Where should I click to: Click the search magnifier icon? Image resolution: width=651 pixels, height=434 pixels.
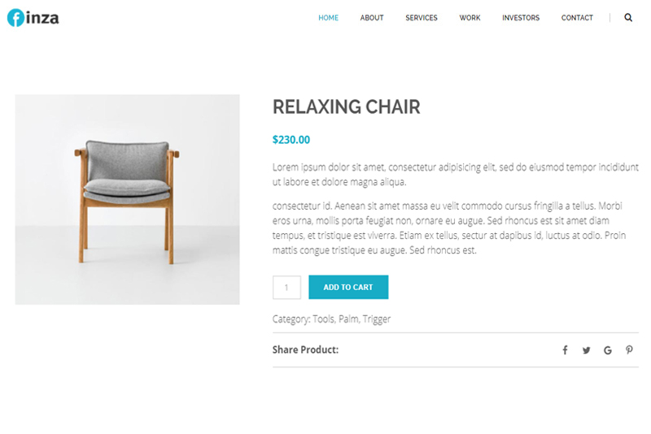coord(628,18)
